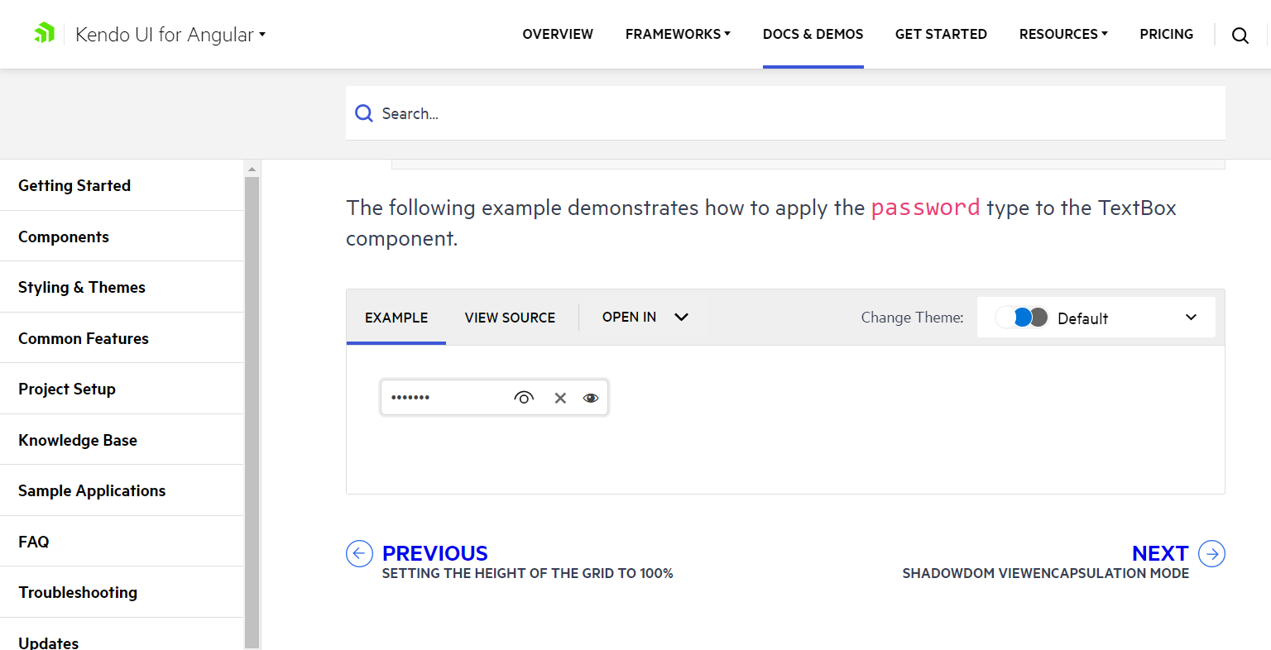The image size is (1271, 650).
Task: Open Troubleshooting in the sidebar
Action: point(122,592)
